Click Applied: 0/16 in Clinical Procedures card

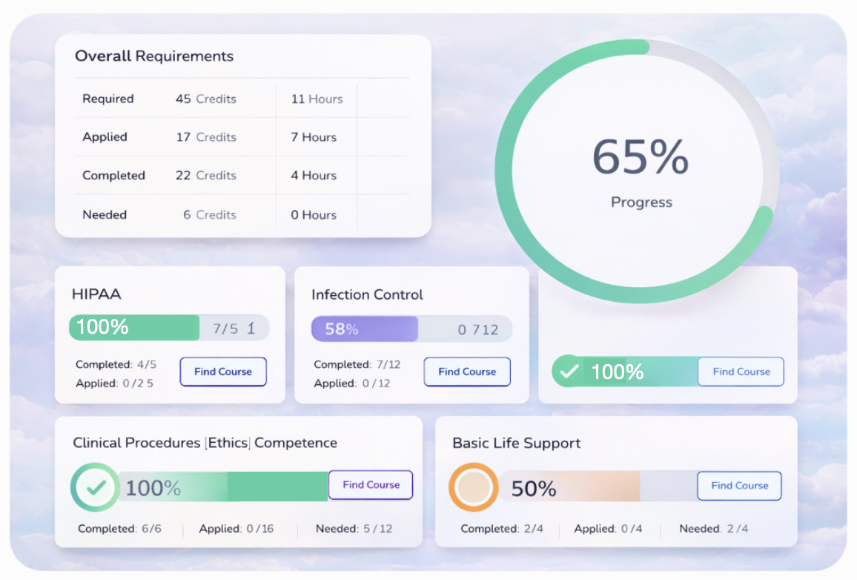tap(236, 529)
